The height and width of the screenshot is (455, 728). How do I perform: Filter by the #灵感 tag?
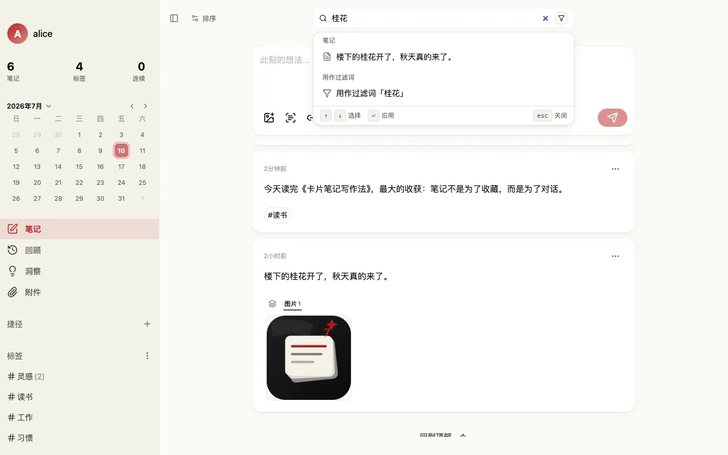point(26,377)
